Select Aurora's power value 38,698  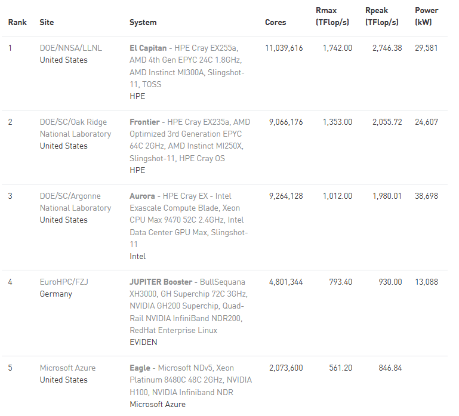[426, 196]
